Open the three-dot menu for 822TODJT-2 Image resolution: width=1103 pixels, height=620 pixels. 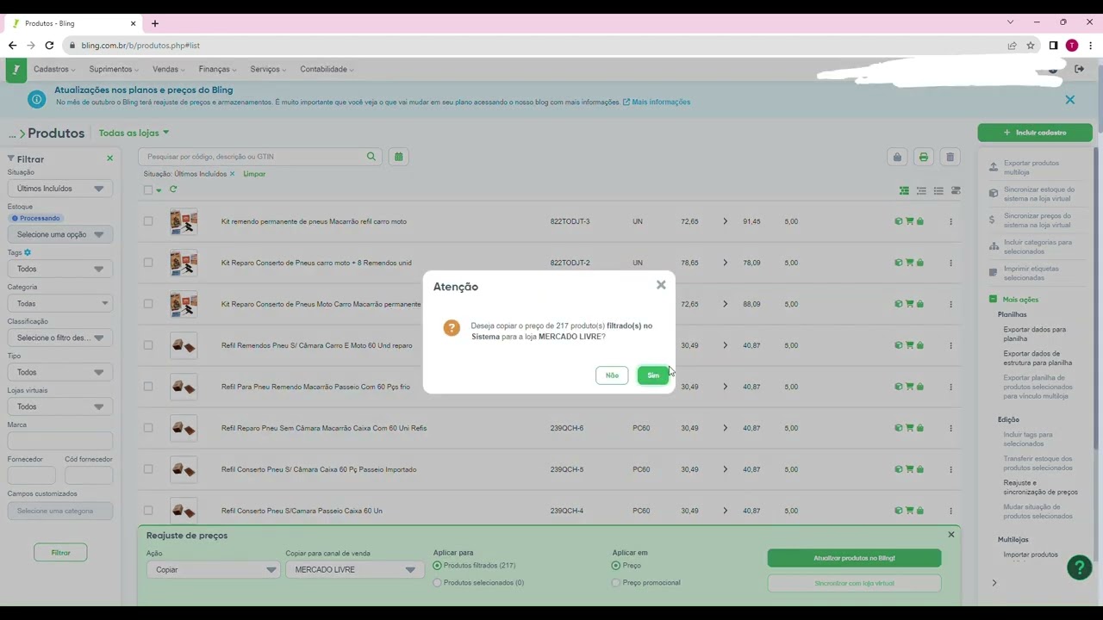coord(950,263)
